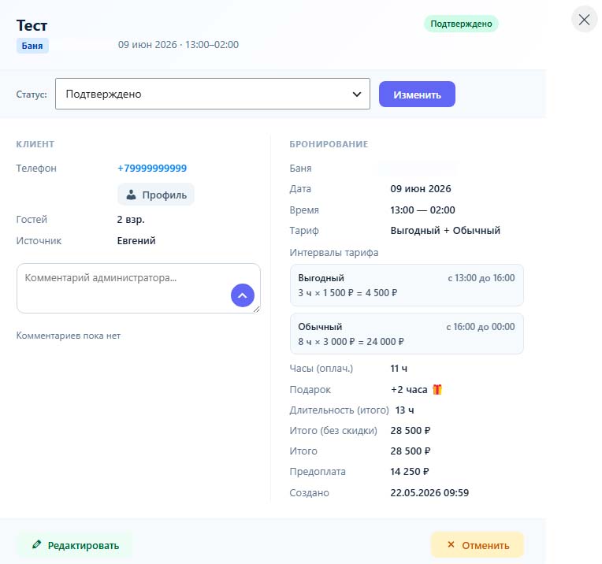Click the prepayment amount 14 250 ₽
602x564 pixels.
pyautogui.click(x=410, y=472)
